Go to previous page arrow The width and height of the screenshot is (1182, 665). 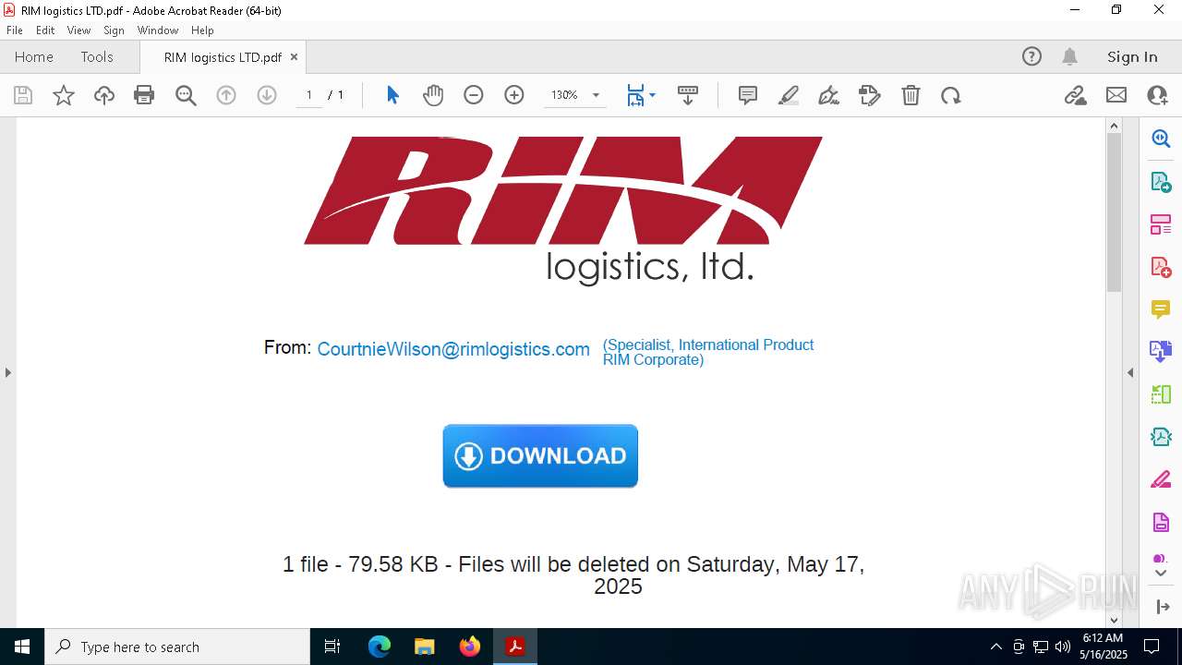[x=226, y=95]
